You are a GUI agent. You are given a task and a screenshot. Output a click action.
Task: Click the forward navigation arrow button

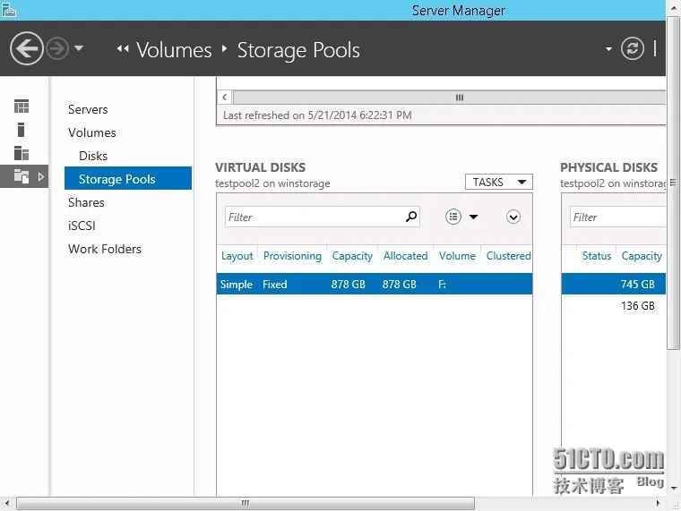point(57,48)
